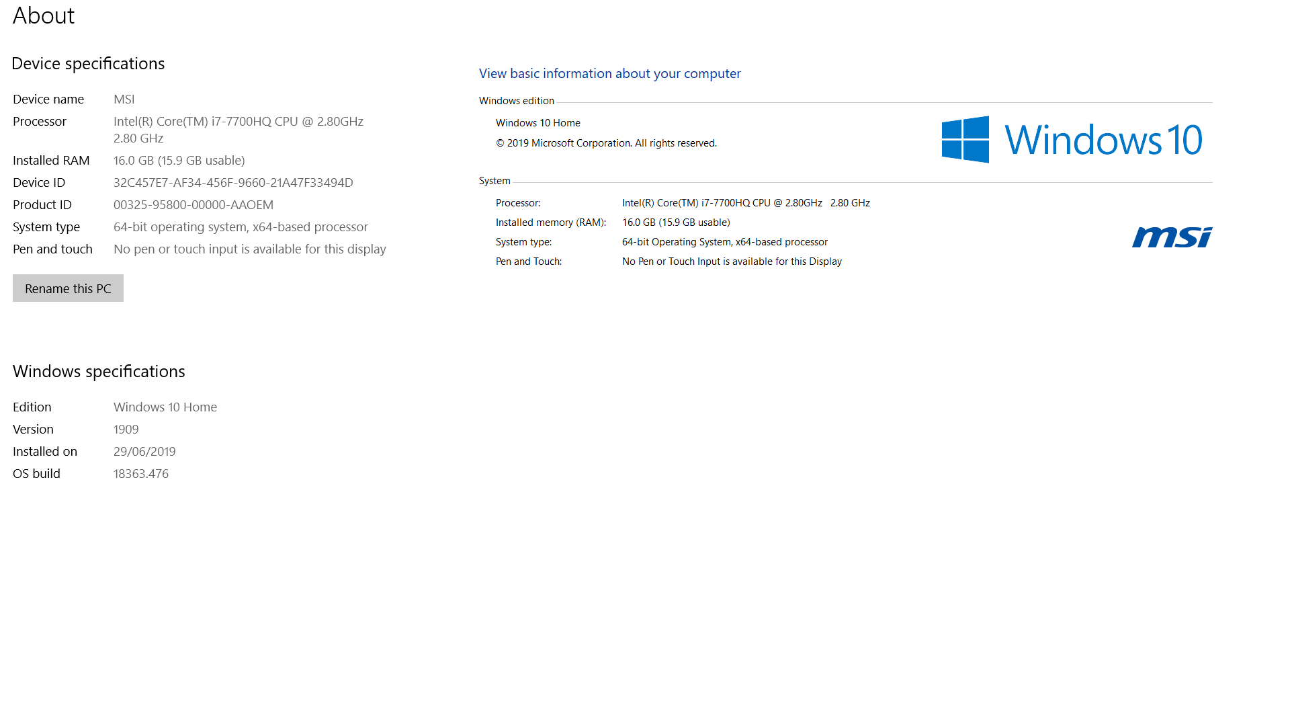Screen dimensions: 1290x726
Task: Click the Windows 10 logo icon
Action: click(1072, 139)
